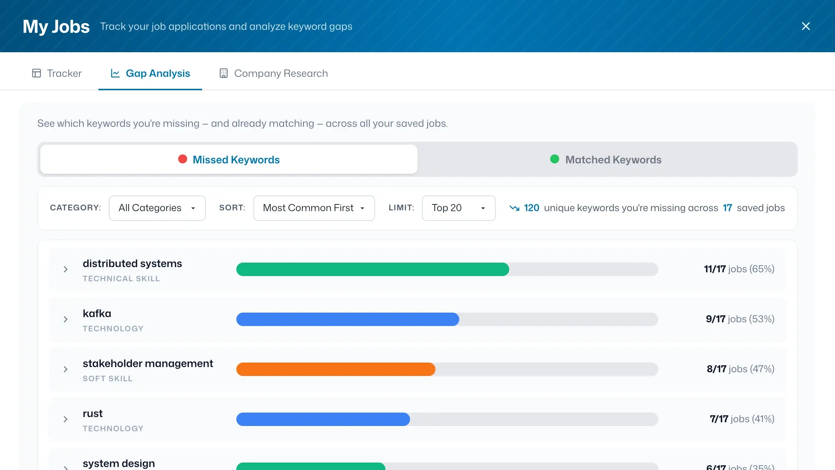Click the 'LIMIT:' filter label
Screen dimensions: 835x470
coord(401,208)
